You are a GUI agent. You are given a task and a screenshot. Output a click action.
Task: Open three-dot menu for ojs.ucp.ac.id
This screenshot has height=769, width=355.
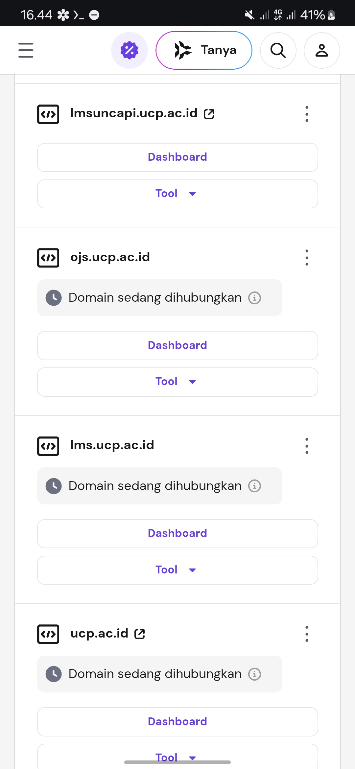pyautogui.click(x=307, y=258)
